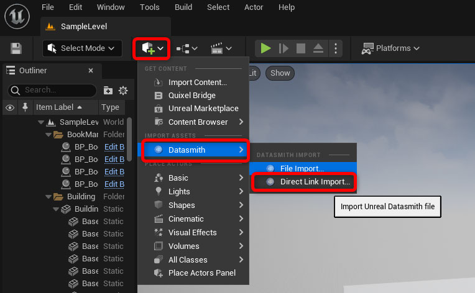Open the Help menu

click(x=287, y=7)
